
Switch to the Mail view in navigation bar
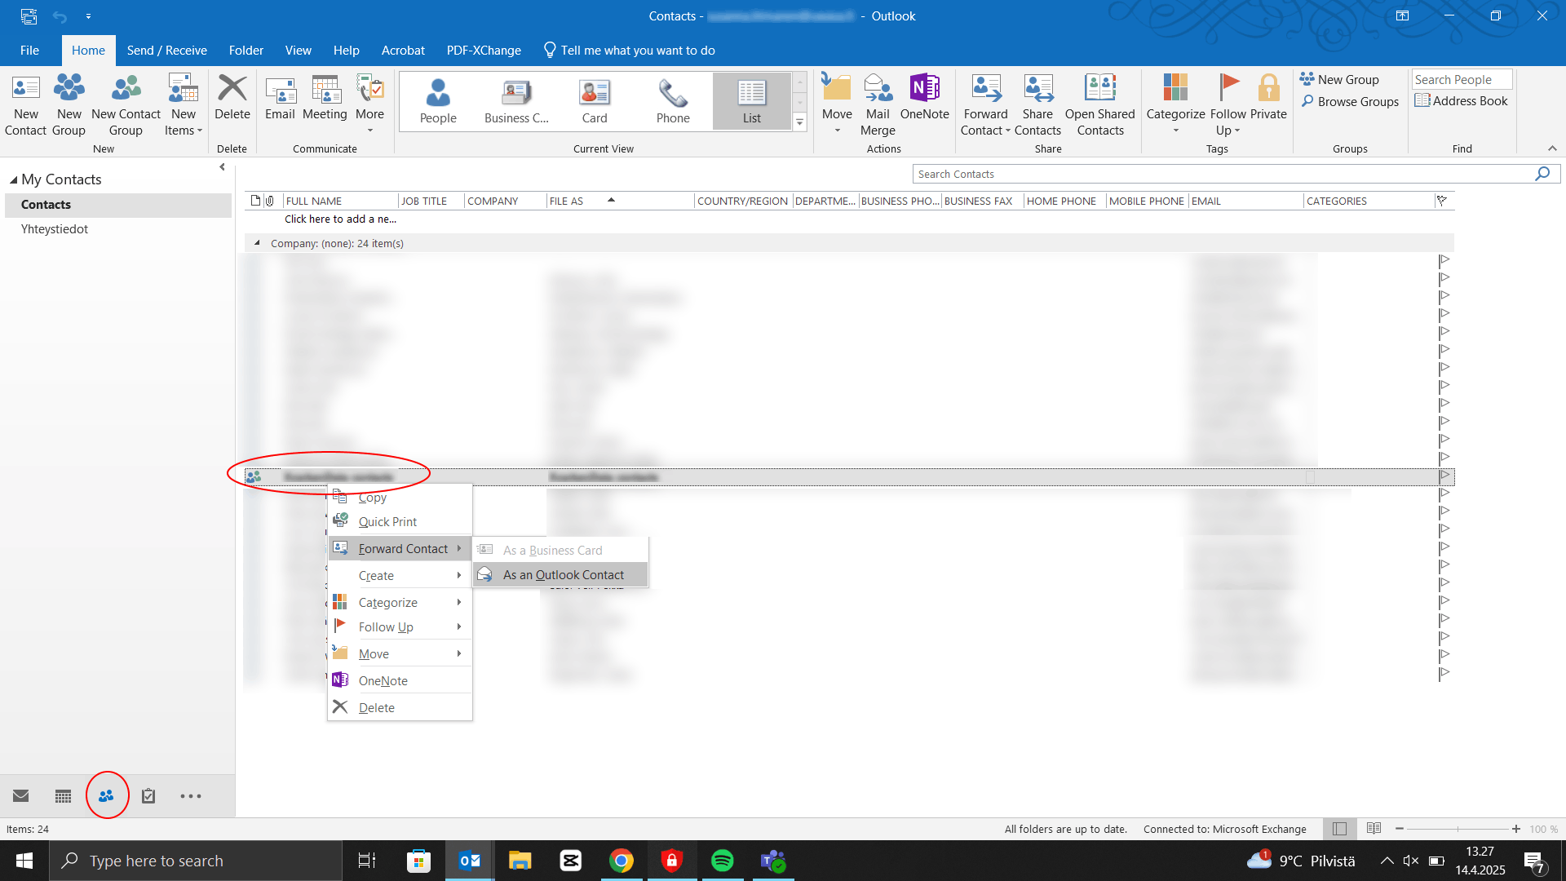point(21,795)
